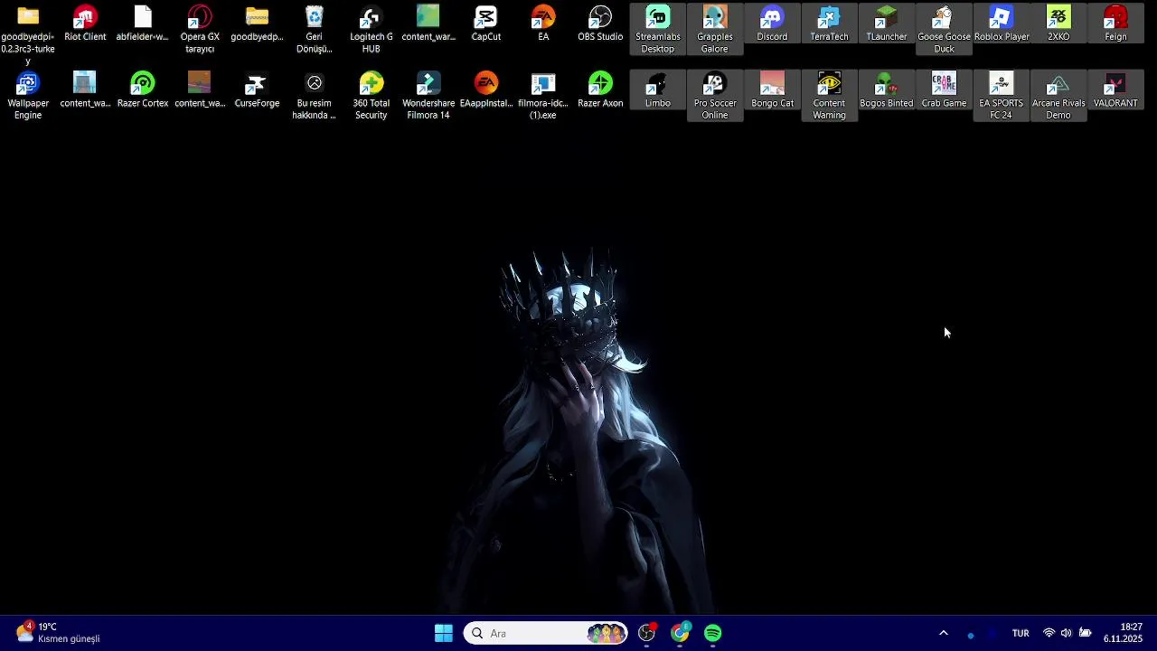Select the zipped goodbyedp... archive folder
The height and width of the screenshot is (651, 1157).
tap(257, 24)
